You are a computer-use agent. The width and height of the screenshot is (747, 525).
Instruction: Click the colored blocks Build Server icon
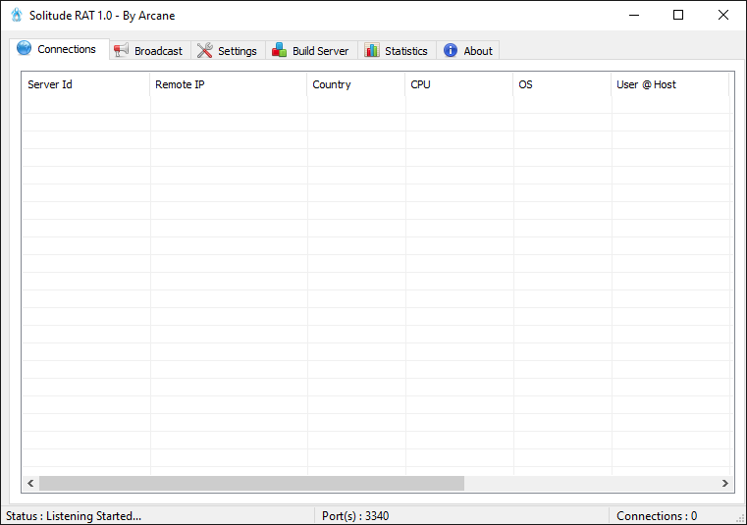click(x=280, y=51)
